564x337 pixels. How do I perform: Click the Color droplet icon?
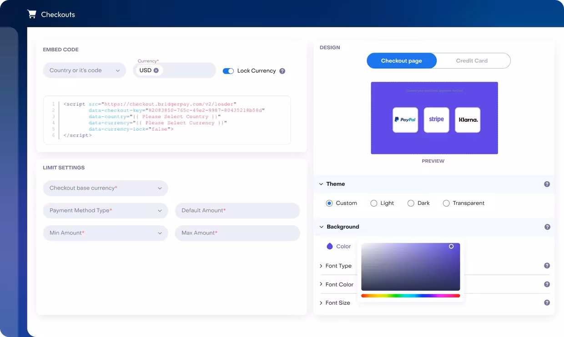pos(330,246)
